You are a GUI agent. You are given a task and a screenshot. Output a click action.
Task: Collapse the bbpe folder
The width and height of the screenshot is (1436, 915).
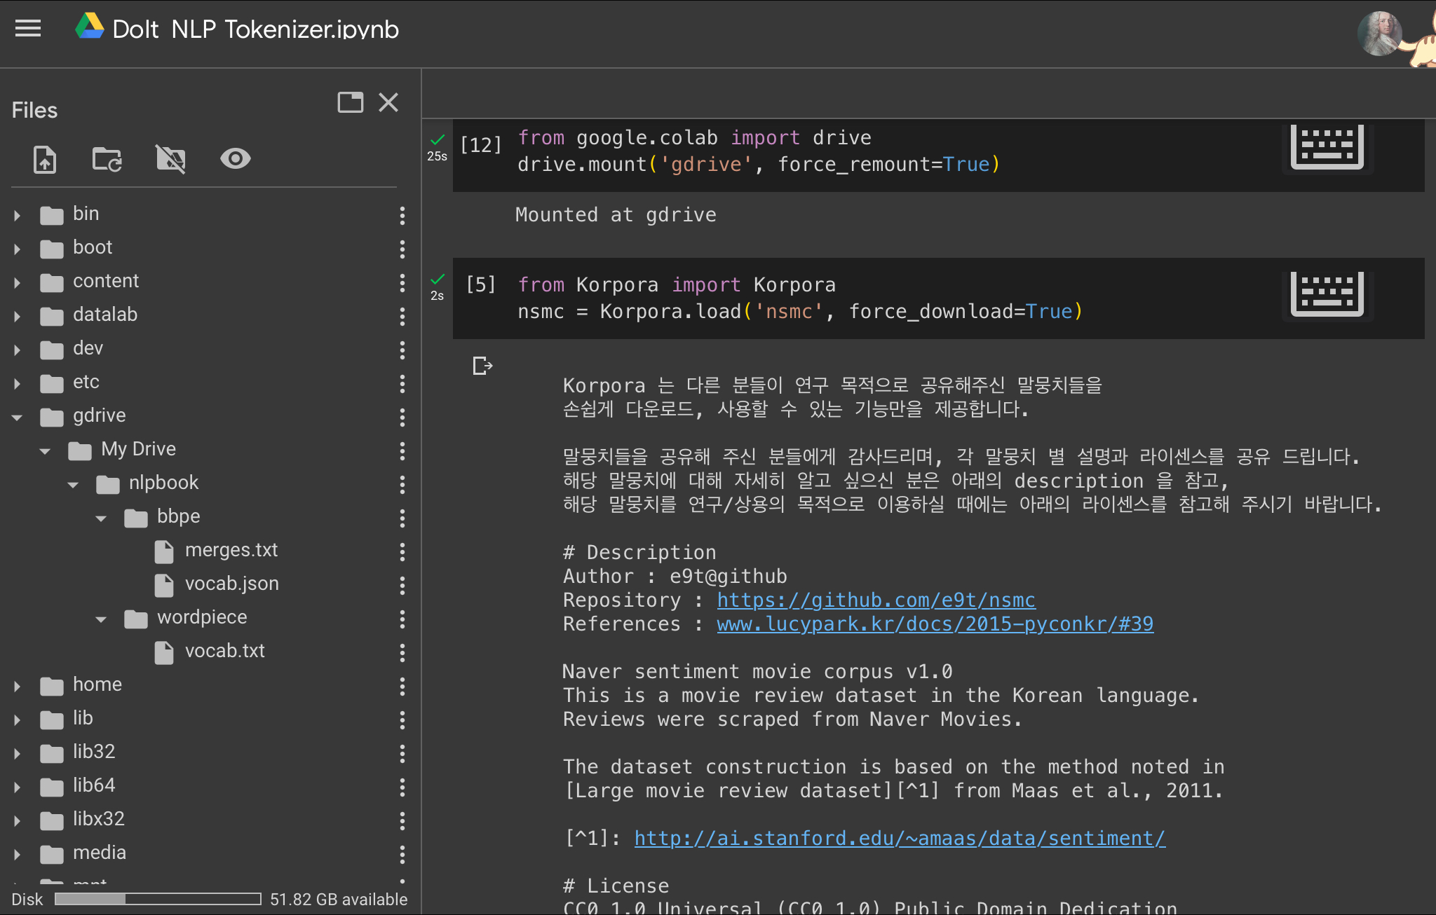pyautogui.click(x=101, y=518)
